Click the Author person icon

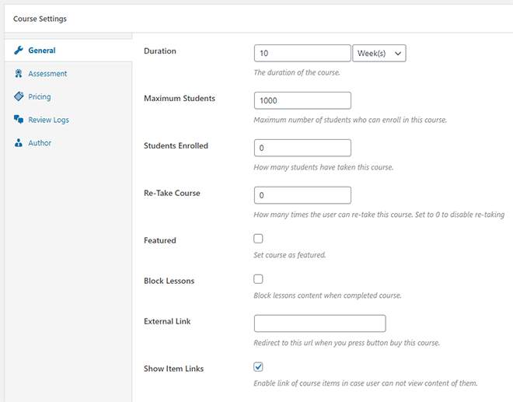(19, 143)
